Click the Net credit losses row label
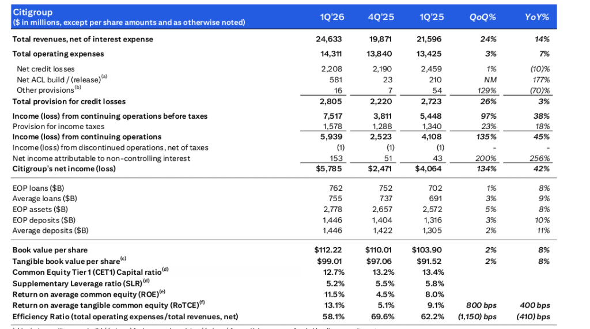Image resolution: width=590 pixels, height=329 pixels. (x=46, y=69)
